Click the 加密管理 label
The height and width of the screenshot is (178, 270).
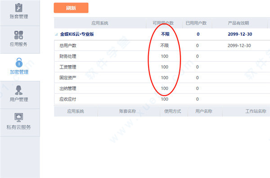pyautogui.click(x=19, y=72)
